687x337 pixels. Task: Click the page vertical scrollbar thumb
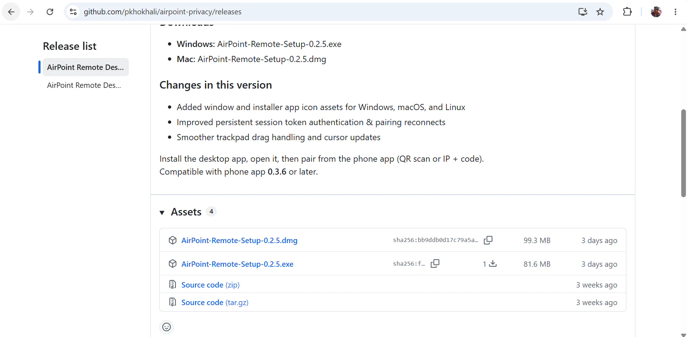click(x=683, y=153)
